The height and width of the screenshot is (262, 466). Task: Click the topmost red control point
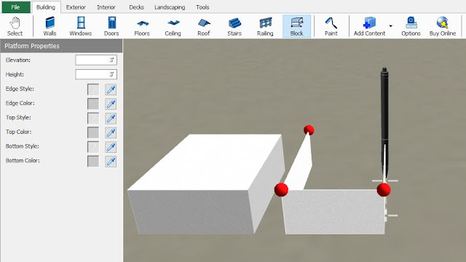(x=309, y=130)
